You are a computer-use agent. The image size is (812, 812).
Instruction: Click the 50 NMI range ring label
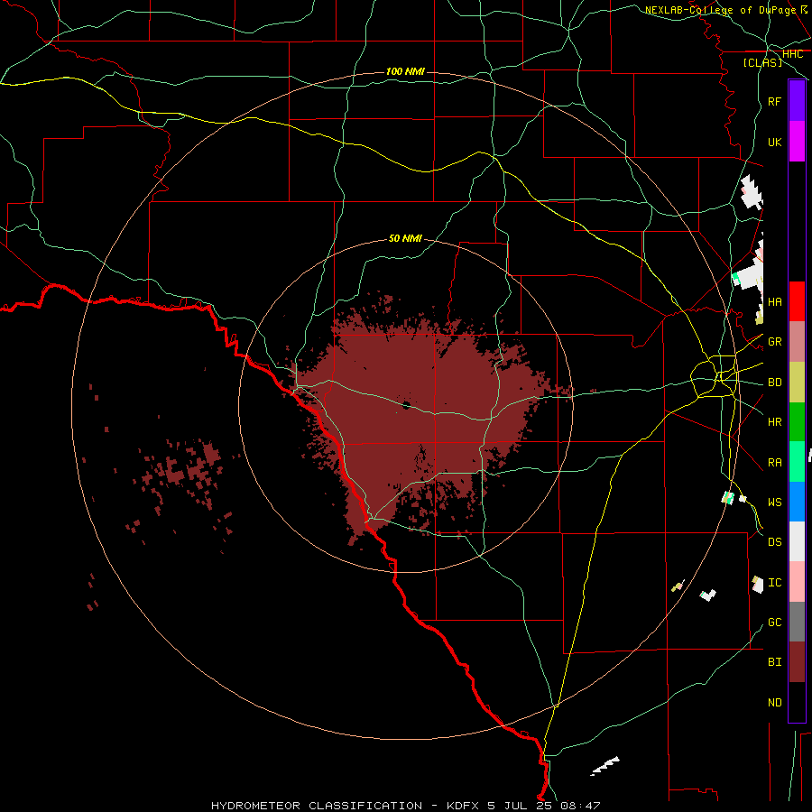pos(405,238)
